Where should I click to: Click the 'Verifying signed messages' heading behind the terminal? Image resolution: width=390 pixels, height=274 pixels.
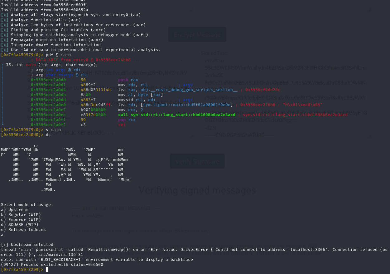[x=197, y=190]
